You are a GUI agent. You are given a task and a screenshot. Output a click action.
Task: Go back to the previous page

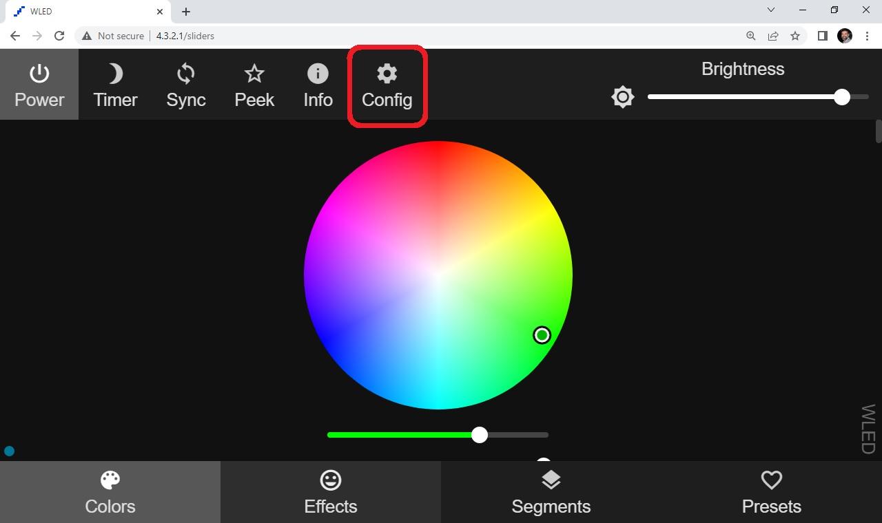pyautogui.click(x=15, y=36)
